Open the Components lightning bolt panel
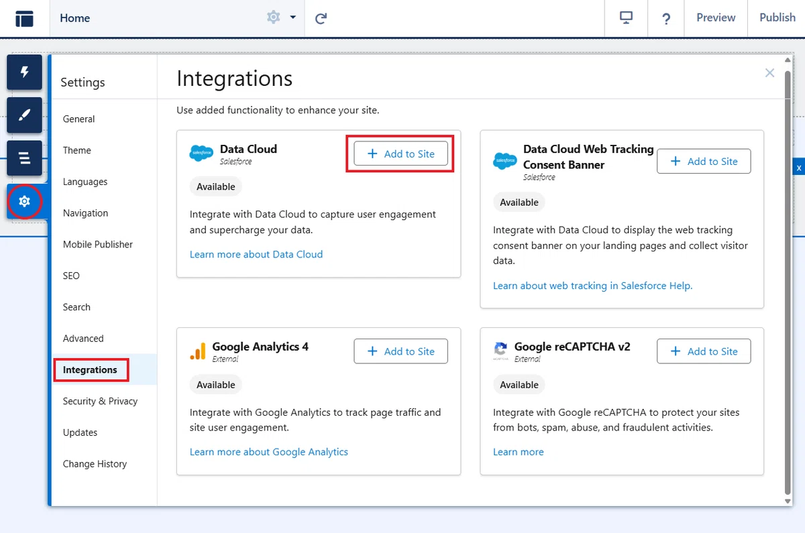The image size is (805, 533). point(25,72)
